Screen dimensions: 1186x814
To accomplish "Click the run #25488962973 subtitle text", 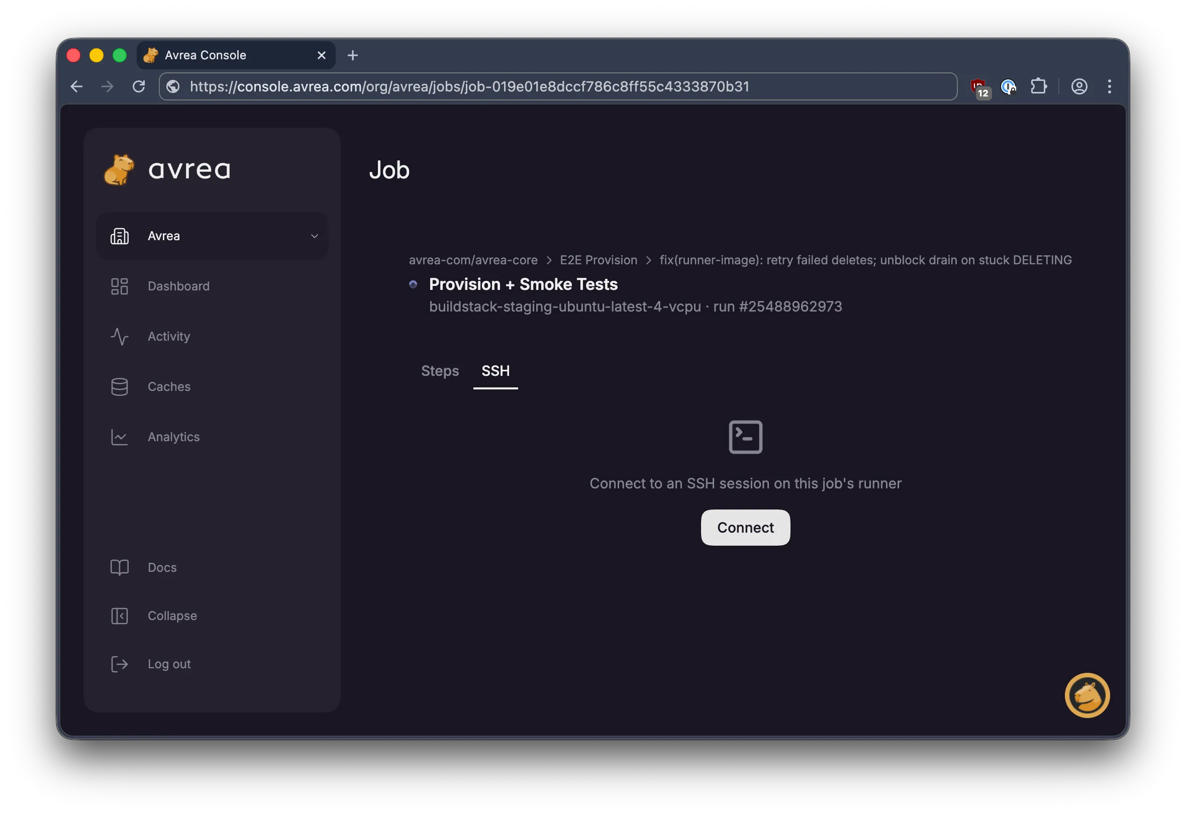I will click(x=777, y=307).
